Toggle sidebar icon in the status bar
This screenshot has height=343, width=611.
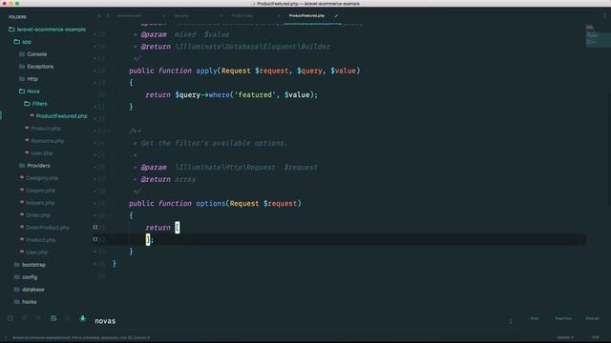point(6,337)
